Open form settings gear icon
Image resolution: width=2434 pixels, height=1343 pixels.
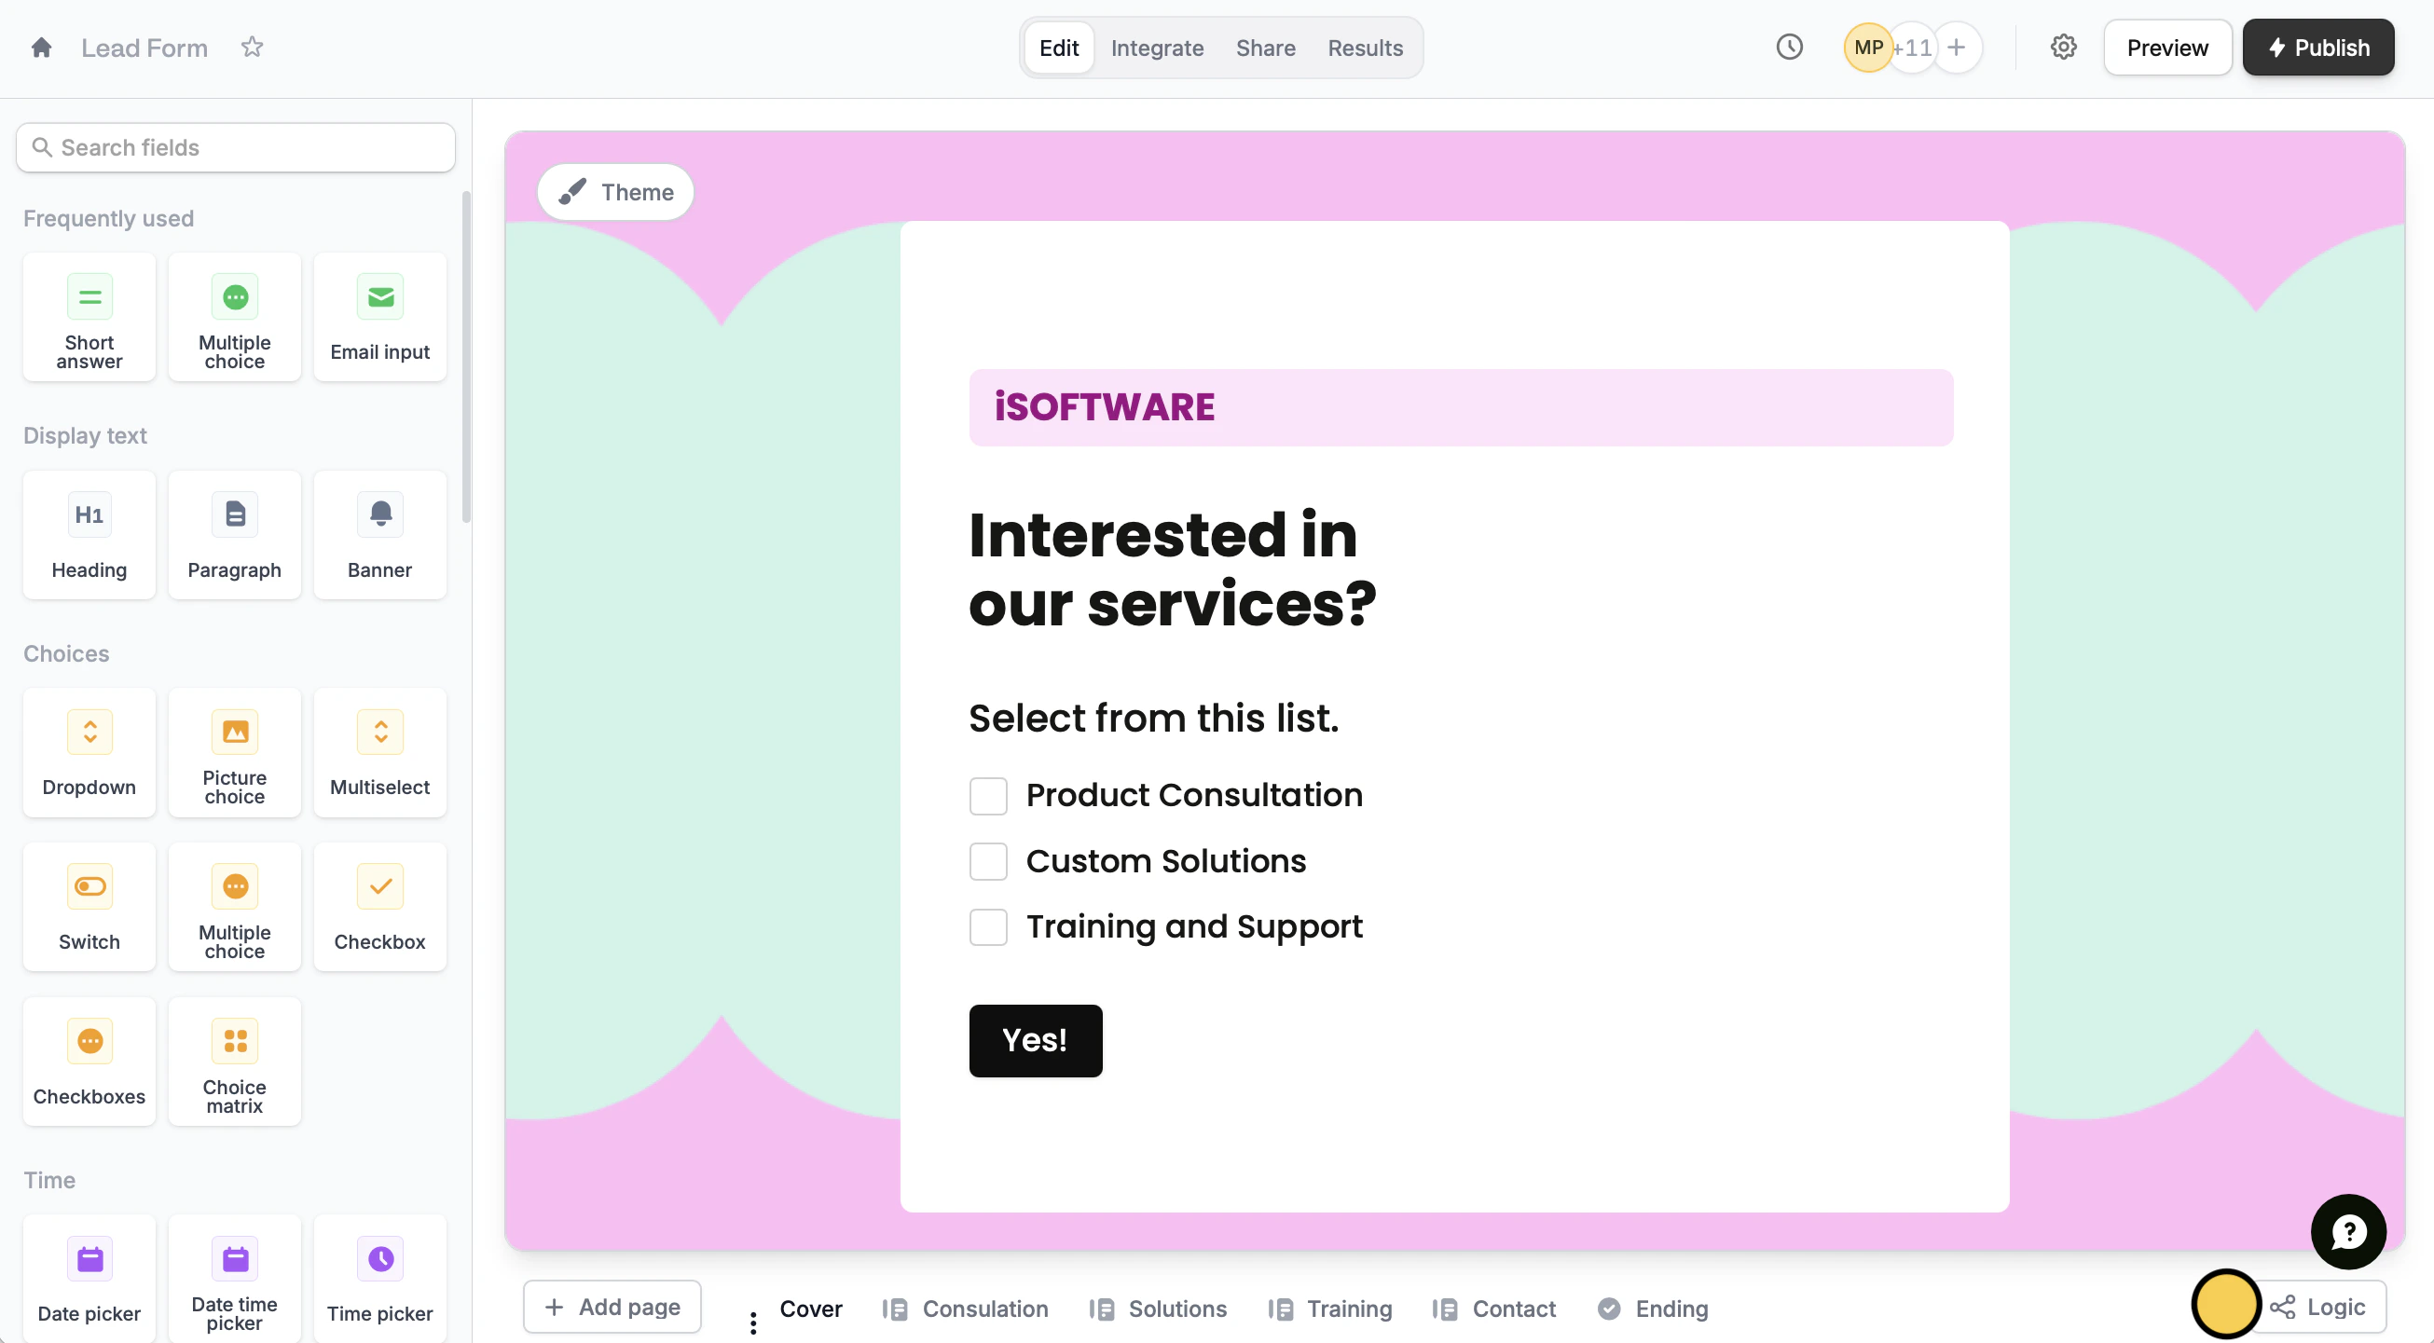pyautogui.click(x=2063, y=48)
